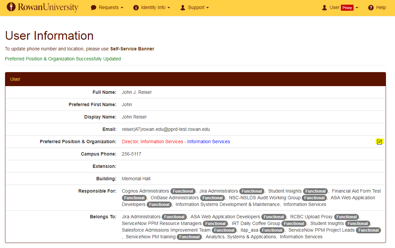
Task: Click the success message Preferred Position & Organization Successfully Updated
Action: [x=63, y=59]
